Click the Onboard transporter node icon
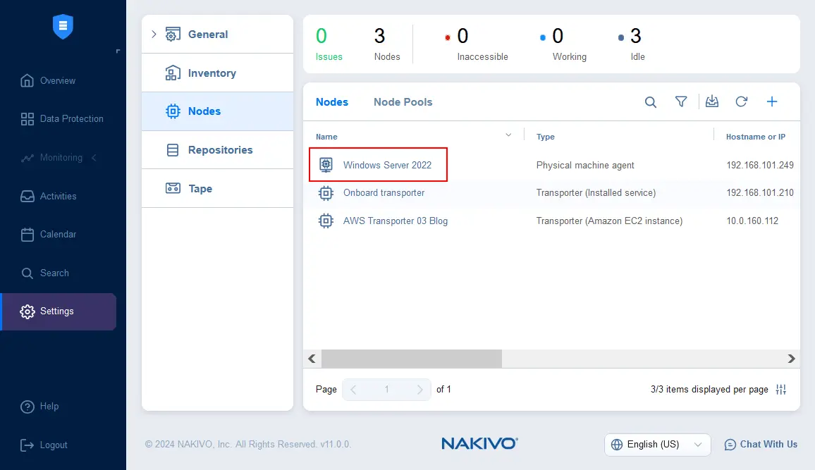This screenshot has height=470, width=815. coord(326,193)
